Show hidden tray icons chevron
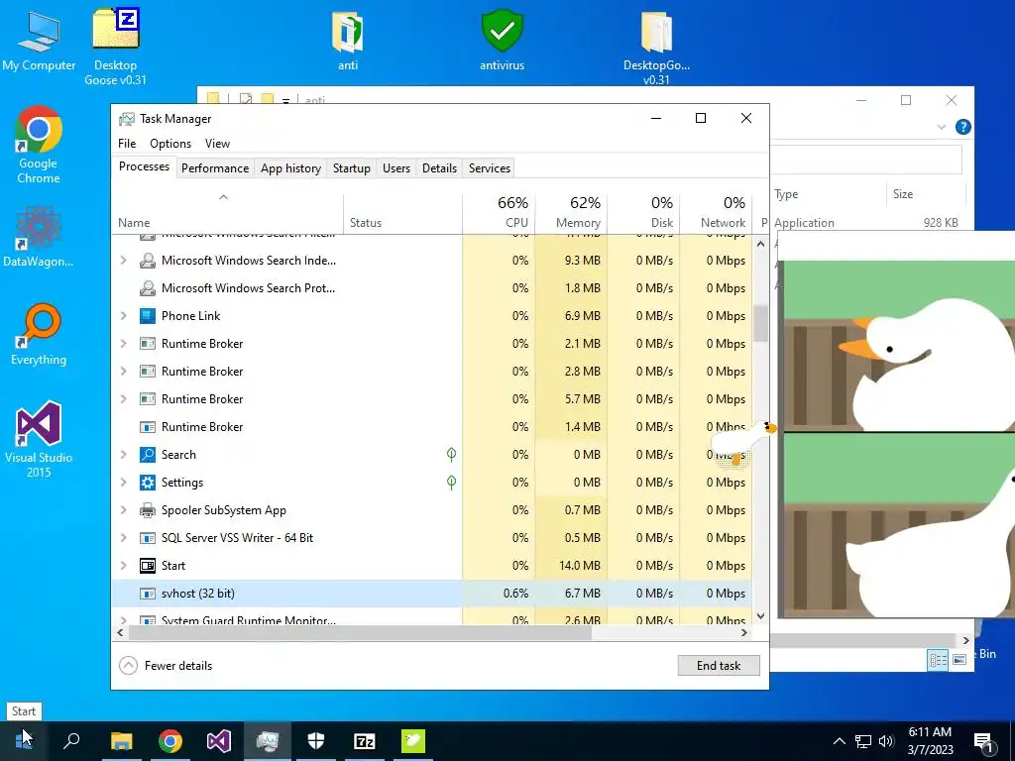Screen dimensions: 1015x761 (x=839, y=741)
